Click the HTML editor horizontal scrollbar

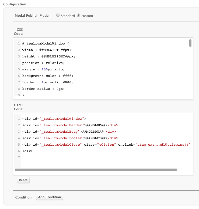coord(96,170)
